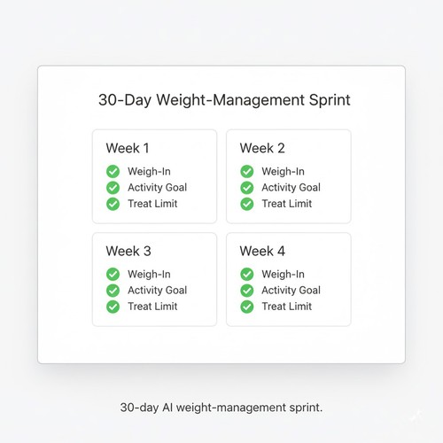Uncheck Week 2 Activity Goal check icon
The height and width of the screenshot is (443, 443).
(247, 188)
